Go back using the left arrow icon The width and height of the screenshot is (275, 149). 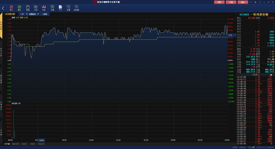pyautogui.click(x=3, y=8)
